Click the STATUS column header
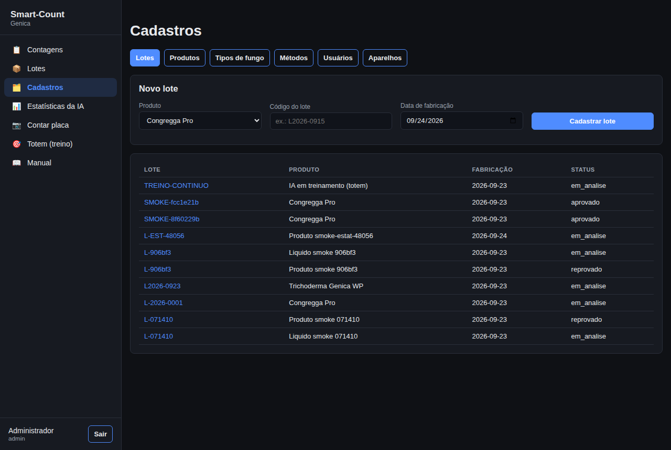This screenshot has width=671, height=450. 583,170
